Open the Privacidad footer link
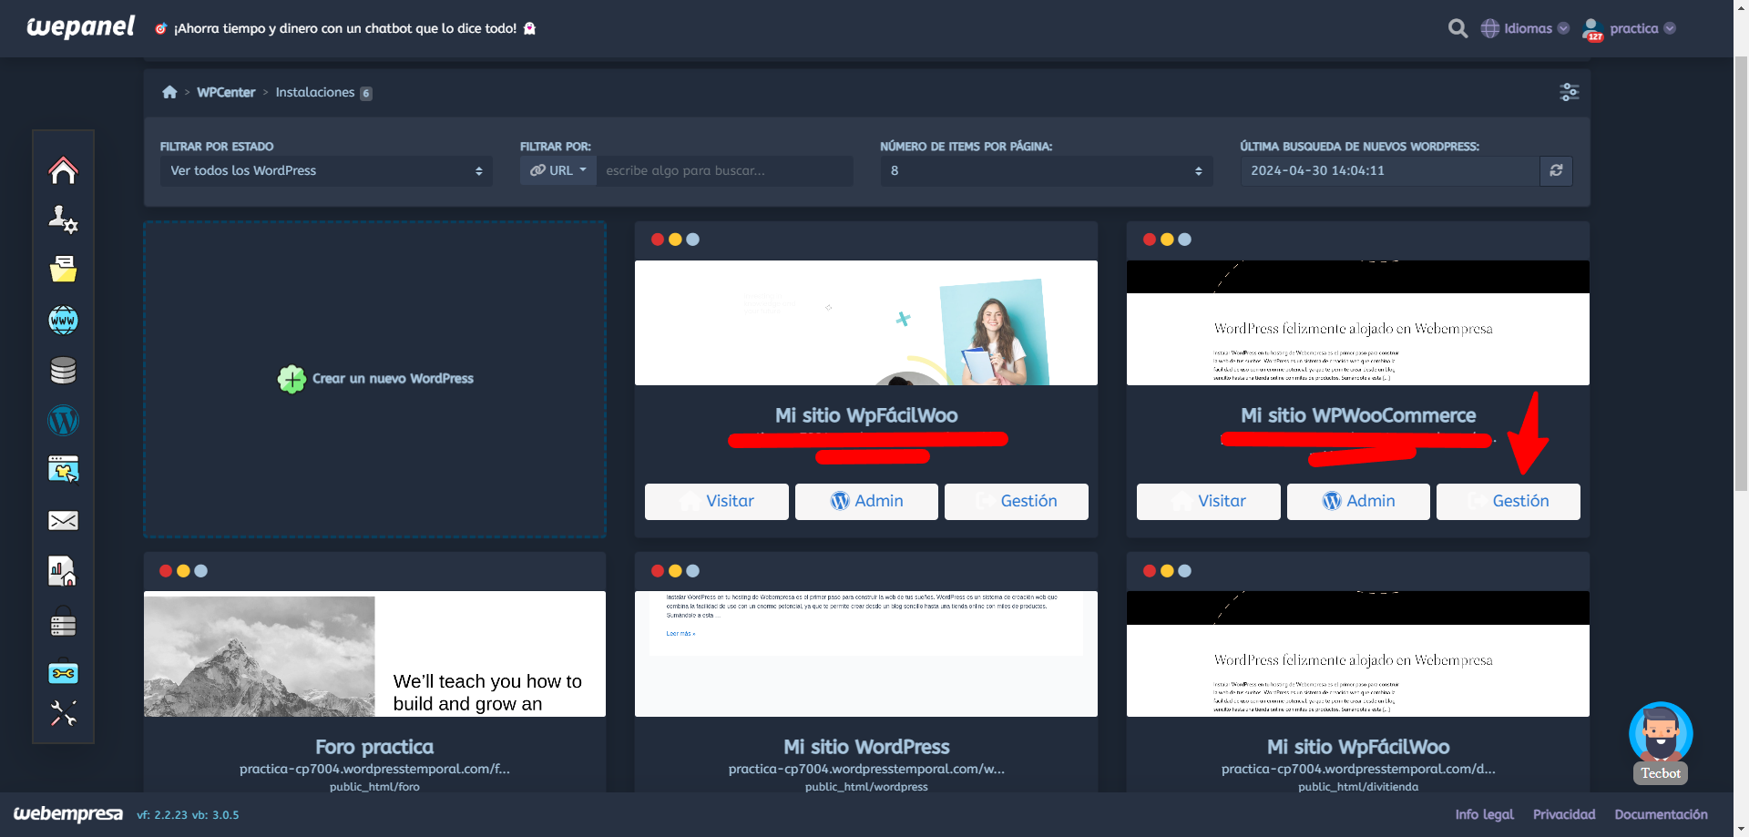The width and height of the screenshot is (1749, 837). coord(1564,814)
